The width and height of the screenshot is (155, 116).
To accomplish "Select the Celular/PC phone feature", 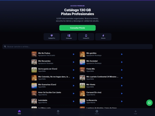I will 86,37.
